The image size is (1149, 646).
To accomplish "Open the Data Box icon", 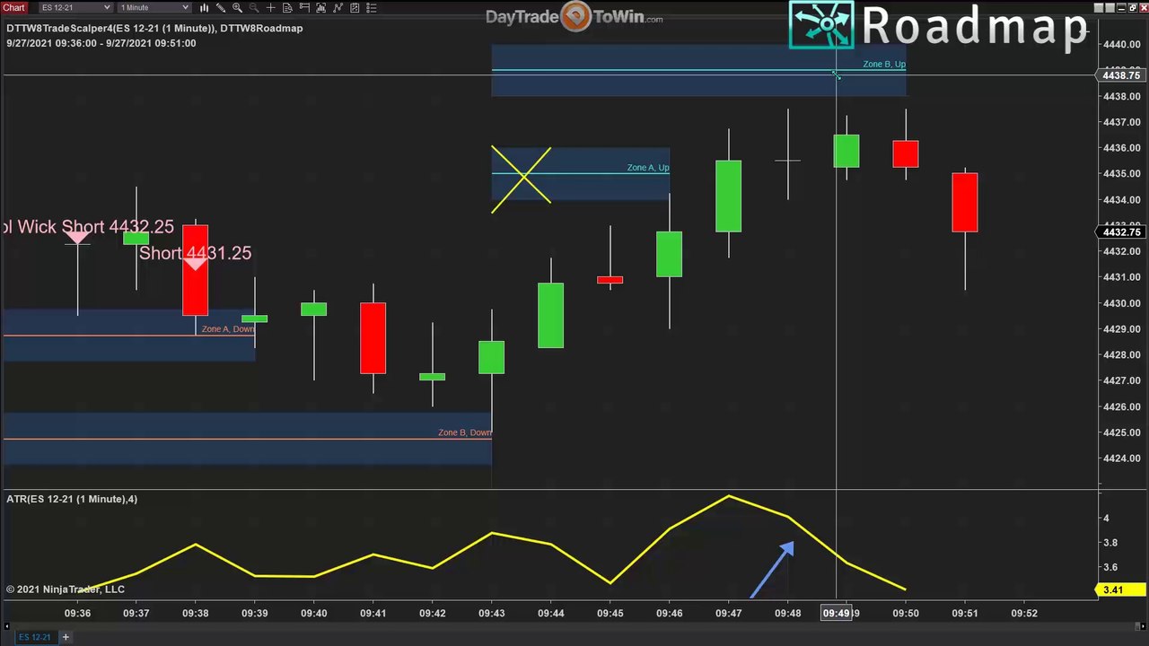I will coord(287,7).
